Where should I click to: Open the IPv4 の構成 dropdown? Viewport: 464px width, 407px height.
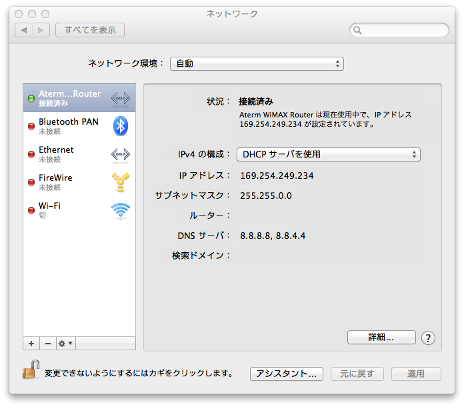[329, 154]
